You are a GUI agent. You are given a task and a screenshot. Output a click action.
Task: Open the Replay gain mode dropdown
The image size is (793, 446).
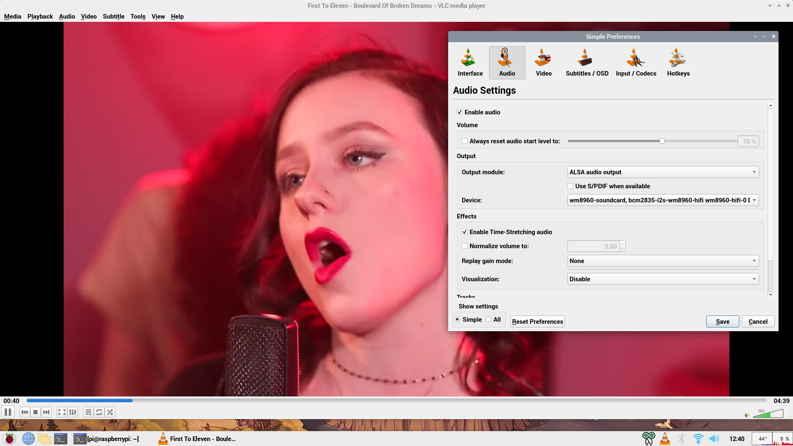tap(663, 261)
